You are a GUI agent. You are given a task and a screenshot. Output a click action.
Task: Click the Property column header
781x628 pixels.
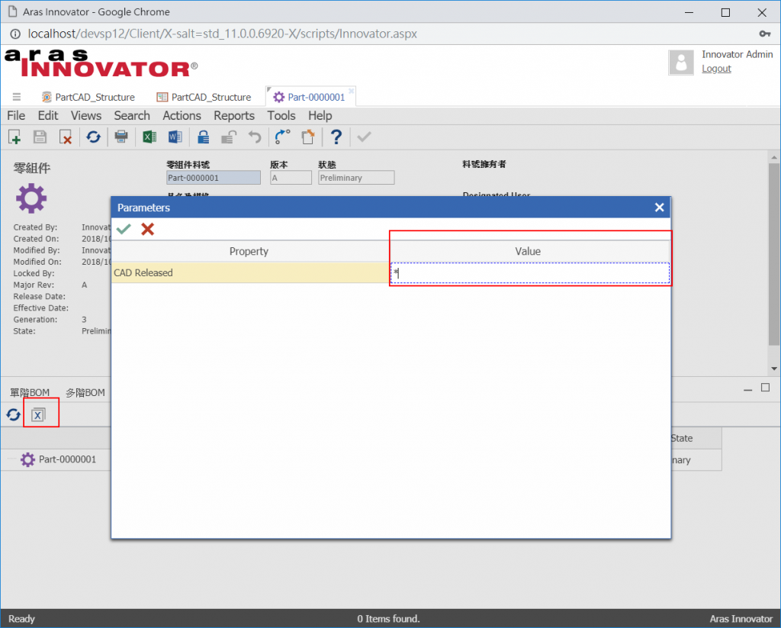click(249, 251)
